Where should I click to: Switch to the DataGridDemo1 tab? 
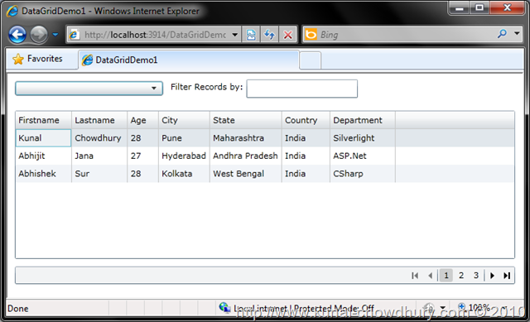(189, 60)
